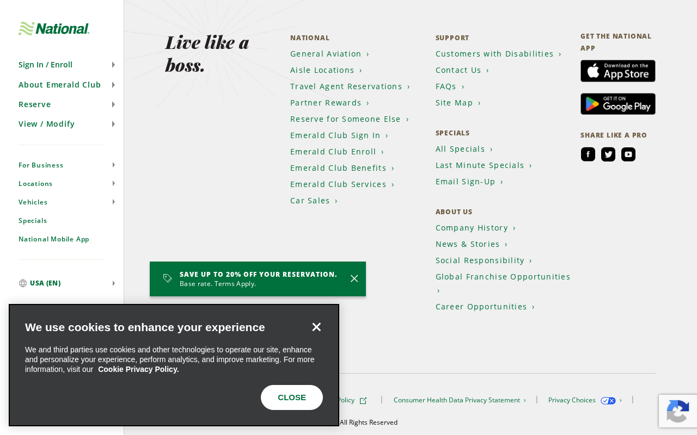
Task: Read Company History link
Action: coord(475,228)
